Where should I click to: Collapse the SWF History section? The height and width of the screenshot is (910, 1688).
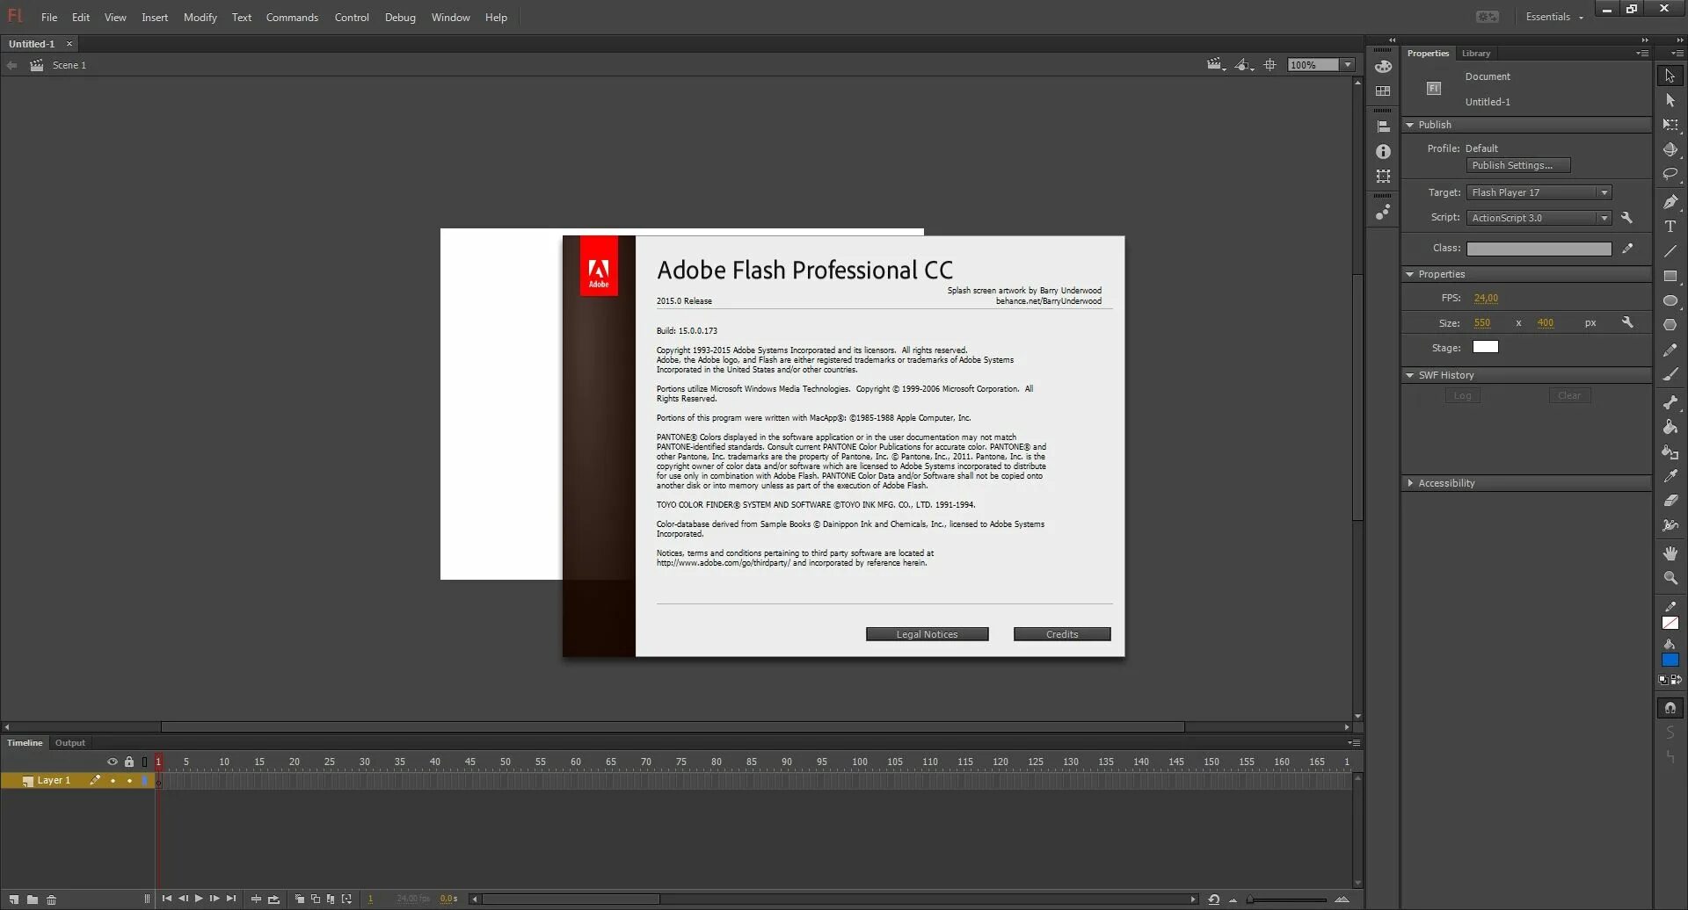click(x=1410, y=375)
